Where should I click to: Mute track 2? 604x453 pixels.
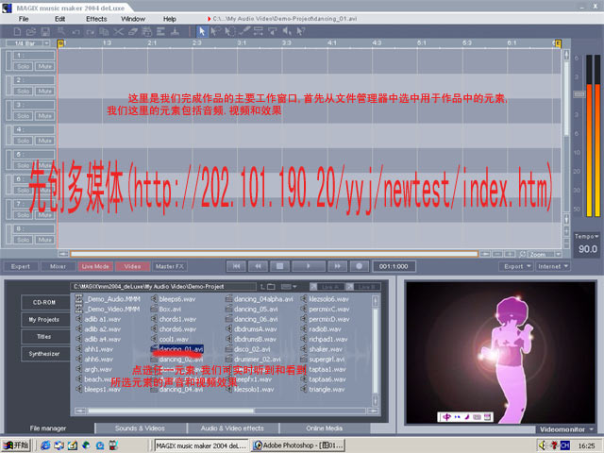(x=44, y=92)
